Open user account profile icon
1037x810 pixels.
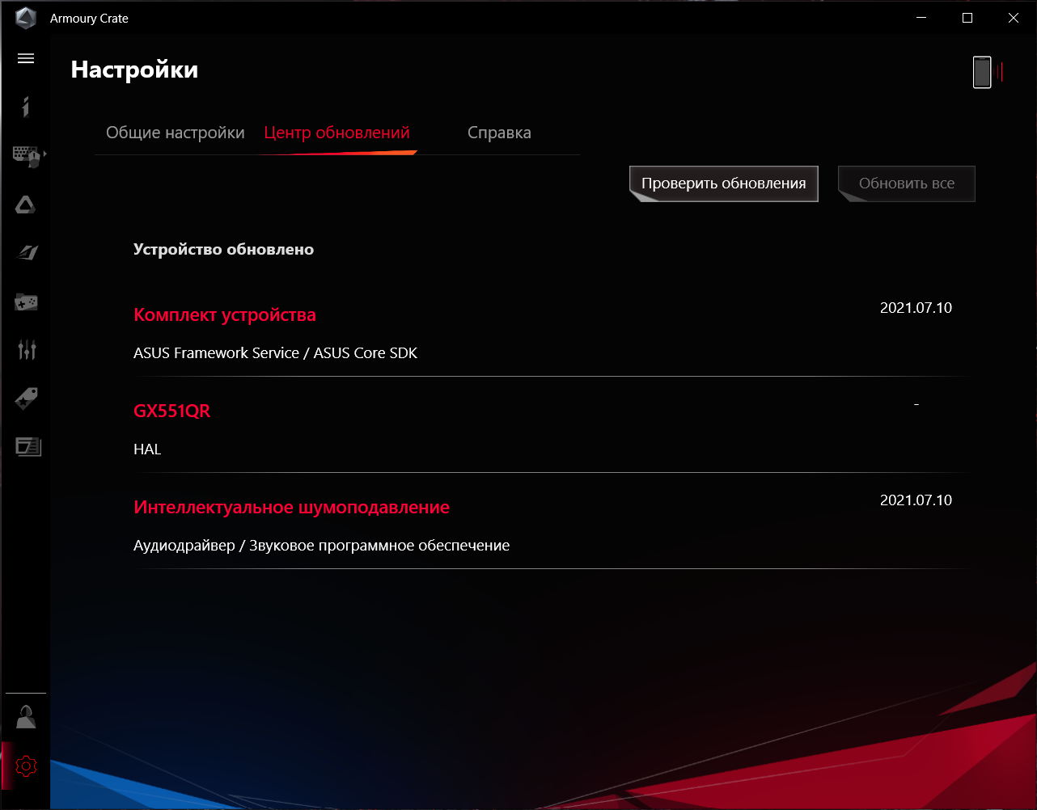click(x=26, y=716)
